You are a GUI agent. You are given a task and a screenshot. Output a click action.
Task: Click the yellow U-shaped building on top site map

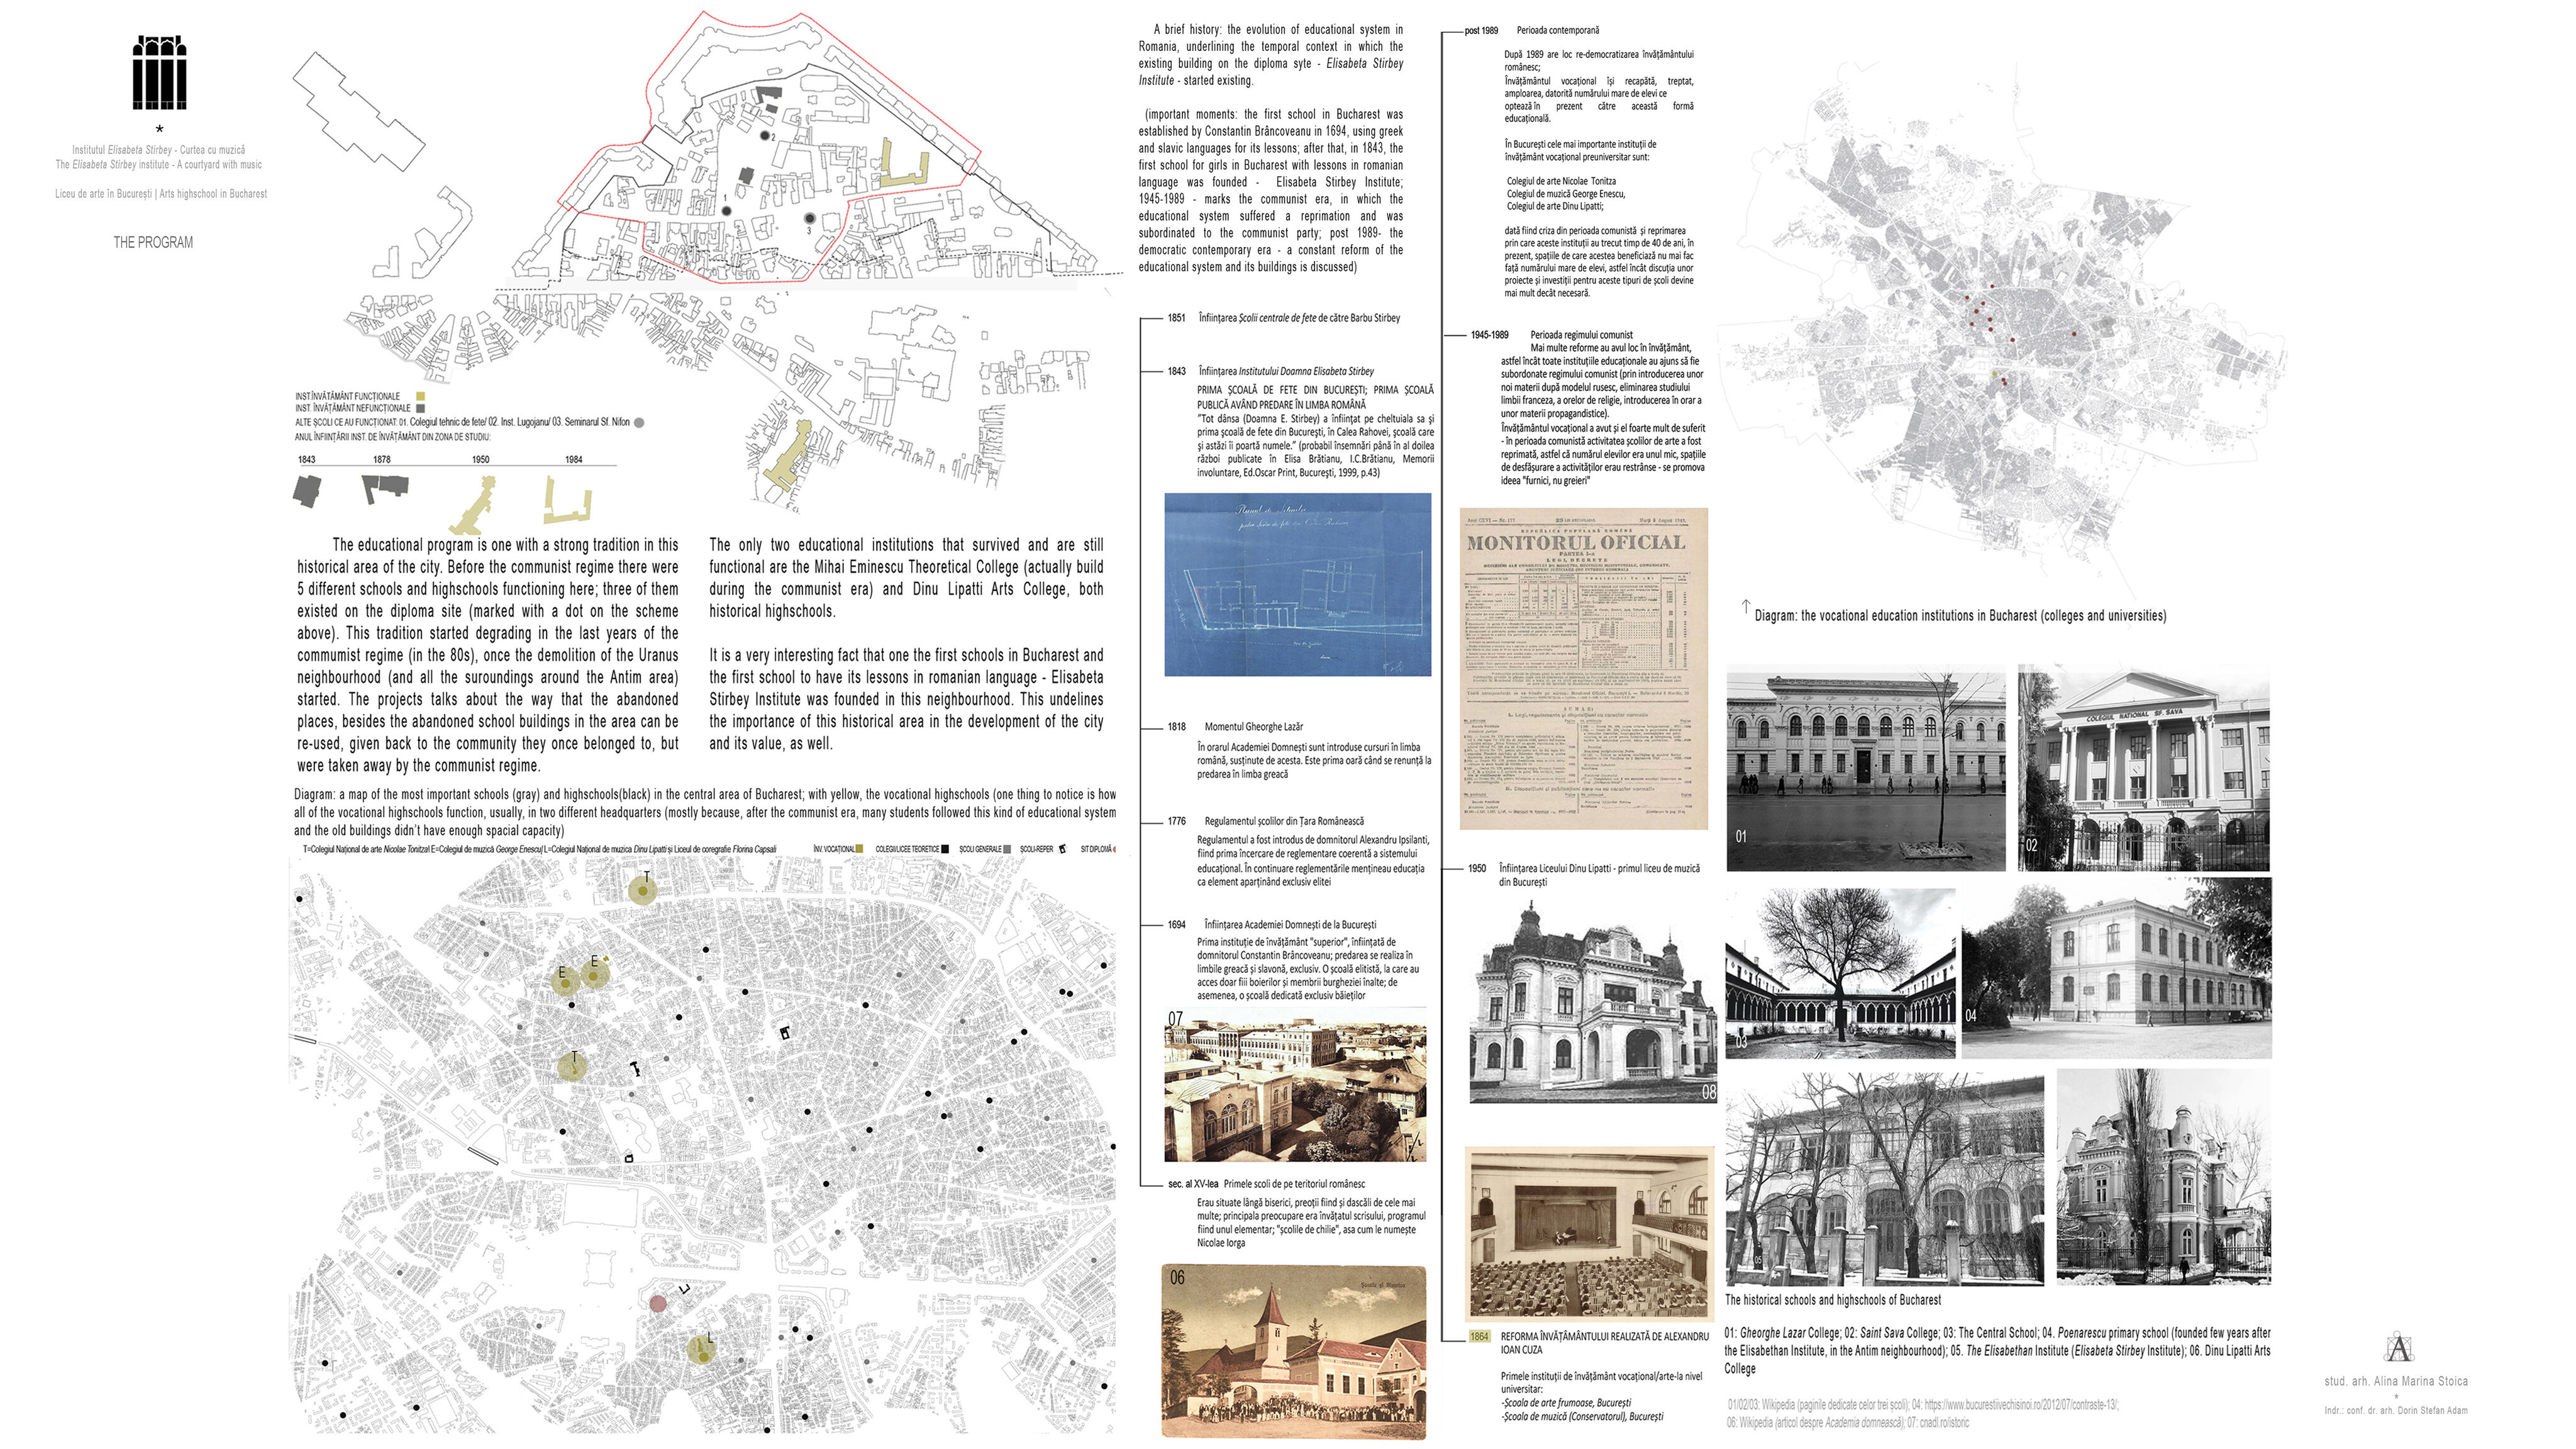point(904,162)
